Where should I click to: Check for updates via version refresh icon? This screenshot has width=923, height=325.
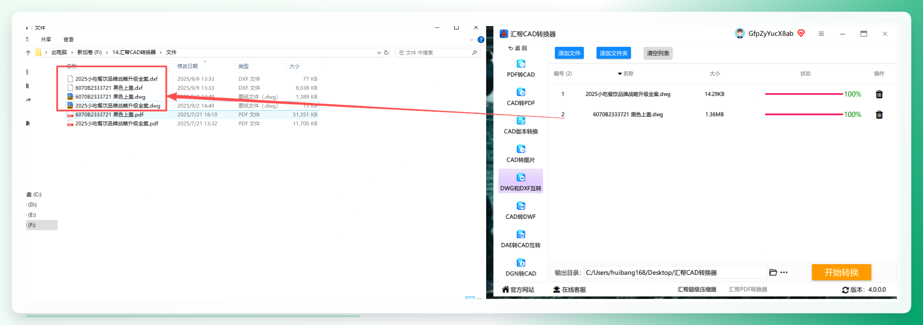pos(845,290)
